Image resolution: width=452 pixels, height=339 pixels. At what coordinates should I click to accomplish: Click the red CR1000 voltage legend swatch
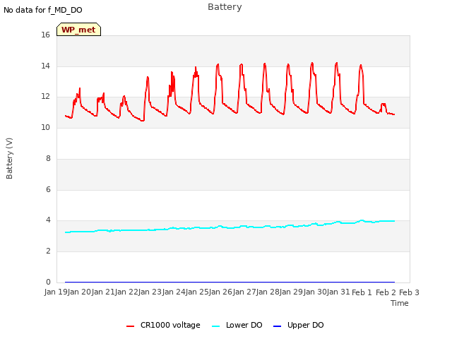point(130,326)
